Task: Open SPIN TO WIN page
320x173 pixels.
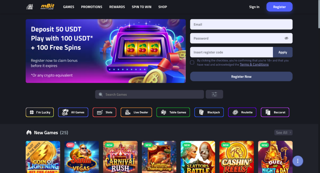Action: [142, 7]
